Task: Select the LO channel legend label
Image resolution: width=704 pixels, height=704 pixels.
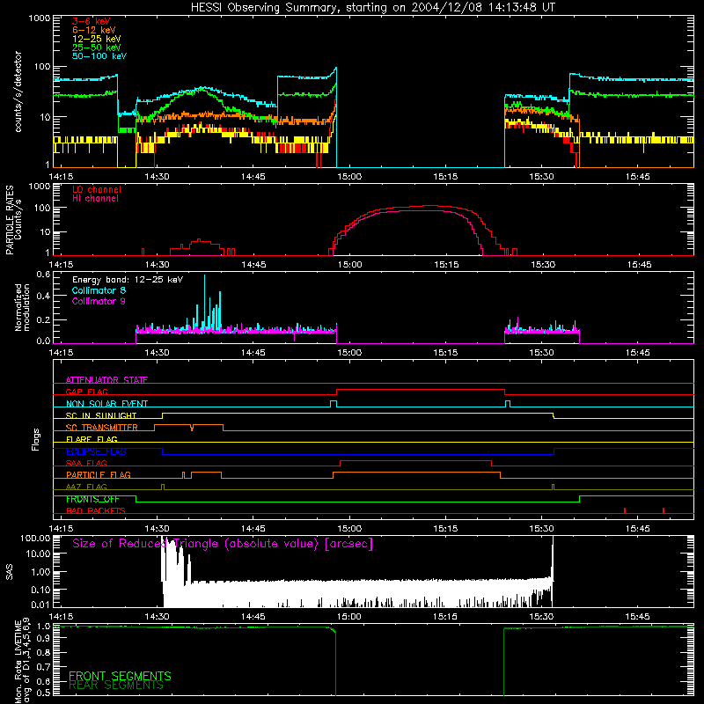Action: (x=97, y=189)
